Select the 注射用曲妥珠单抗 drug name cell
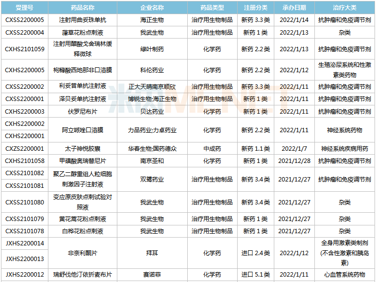The width and height of the screenshot is (376, 282). coord(82,20)
